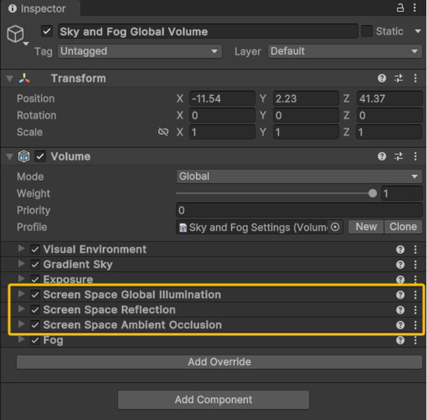Click the Add Override button
This screenshot has height=420, width=427.
click(219, 362)
